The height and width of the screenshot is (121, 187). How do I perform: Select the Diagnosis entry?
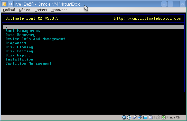coord(16,43)
